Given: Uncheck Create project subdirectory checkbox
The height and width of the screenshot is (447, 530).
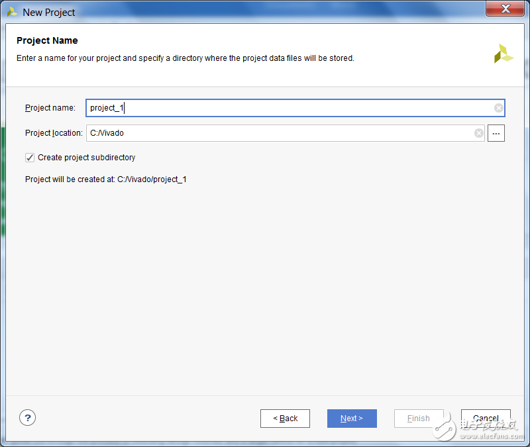Looking at the screenshot, I should [x=30, y=158].
